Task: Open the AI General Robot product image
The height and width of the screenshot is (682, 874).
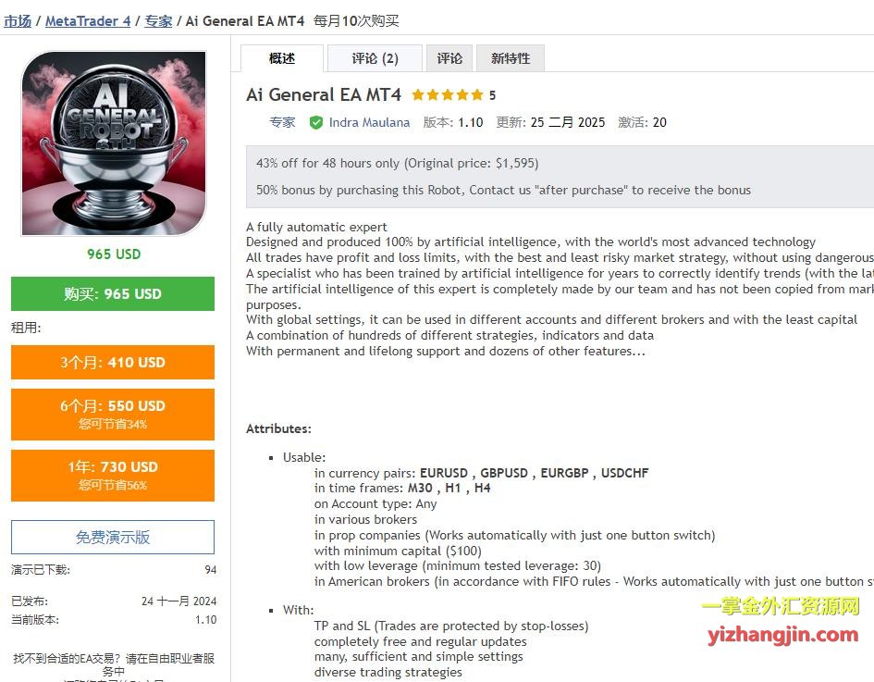Action: pyautogui.click(x=114, y=143)
